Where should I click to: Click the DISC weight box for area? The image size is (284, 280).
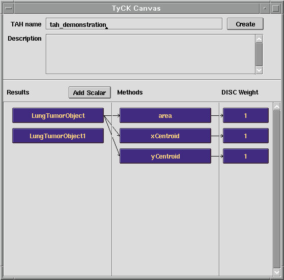click(246, 115)
